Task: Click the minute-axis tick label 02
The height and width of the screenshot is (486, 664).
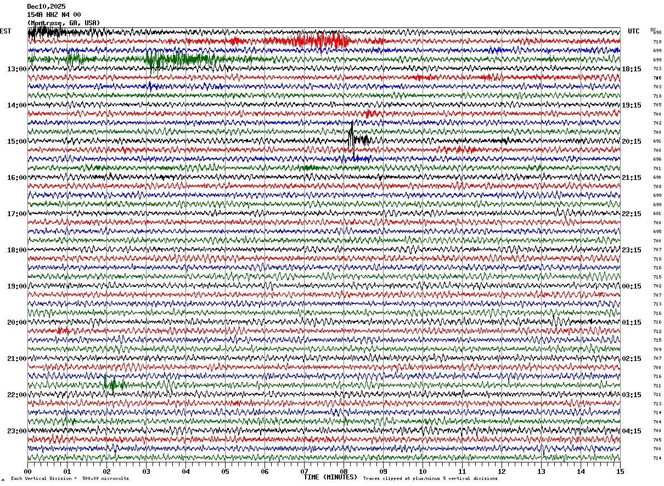Action: (x=106, y=471)
